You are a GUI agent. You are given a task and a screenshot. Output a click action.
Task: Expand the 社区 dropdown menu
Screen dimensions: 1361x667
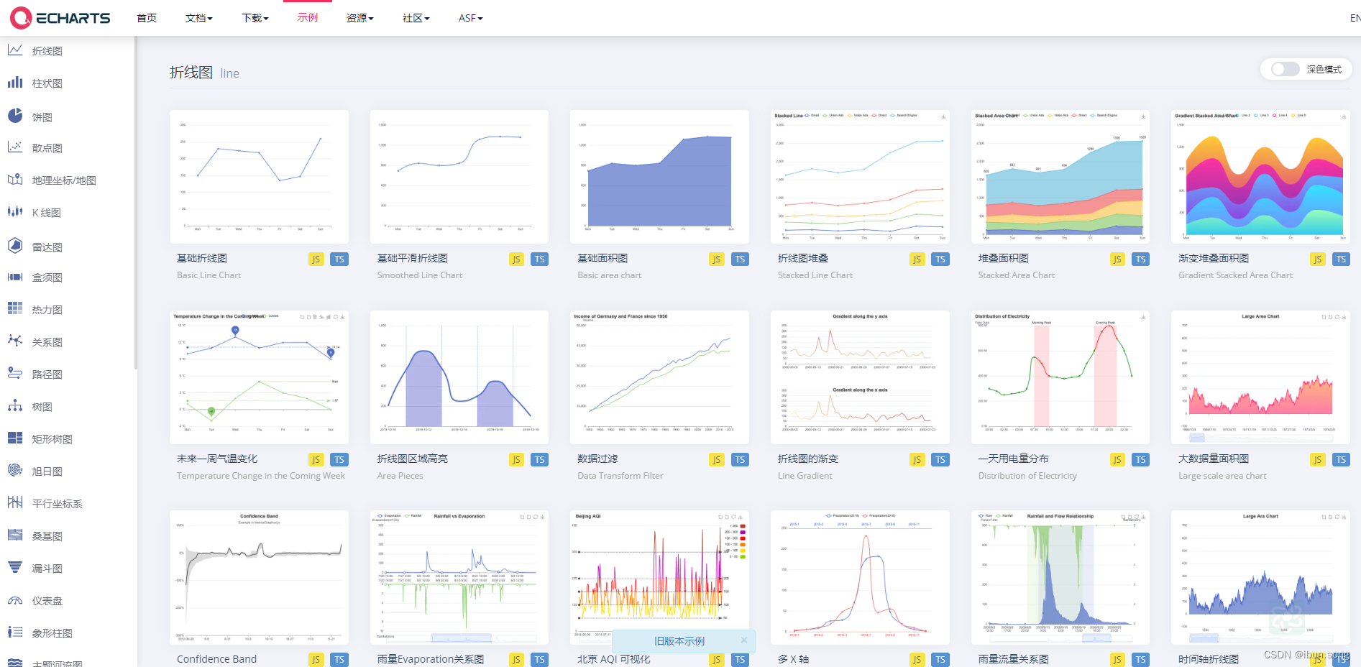pos(416,18)
